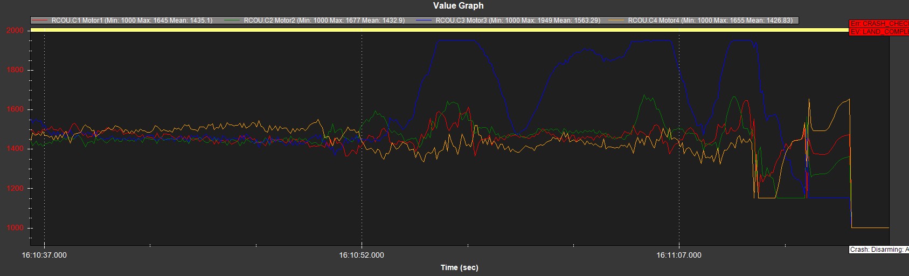
Task: Select the RCOU.C2 Motor2 legend label
Action: [324, 20]
